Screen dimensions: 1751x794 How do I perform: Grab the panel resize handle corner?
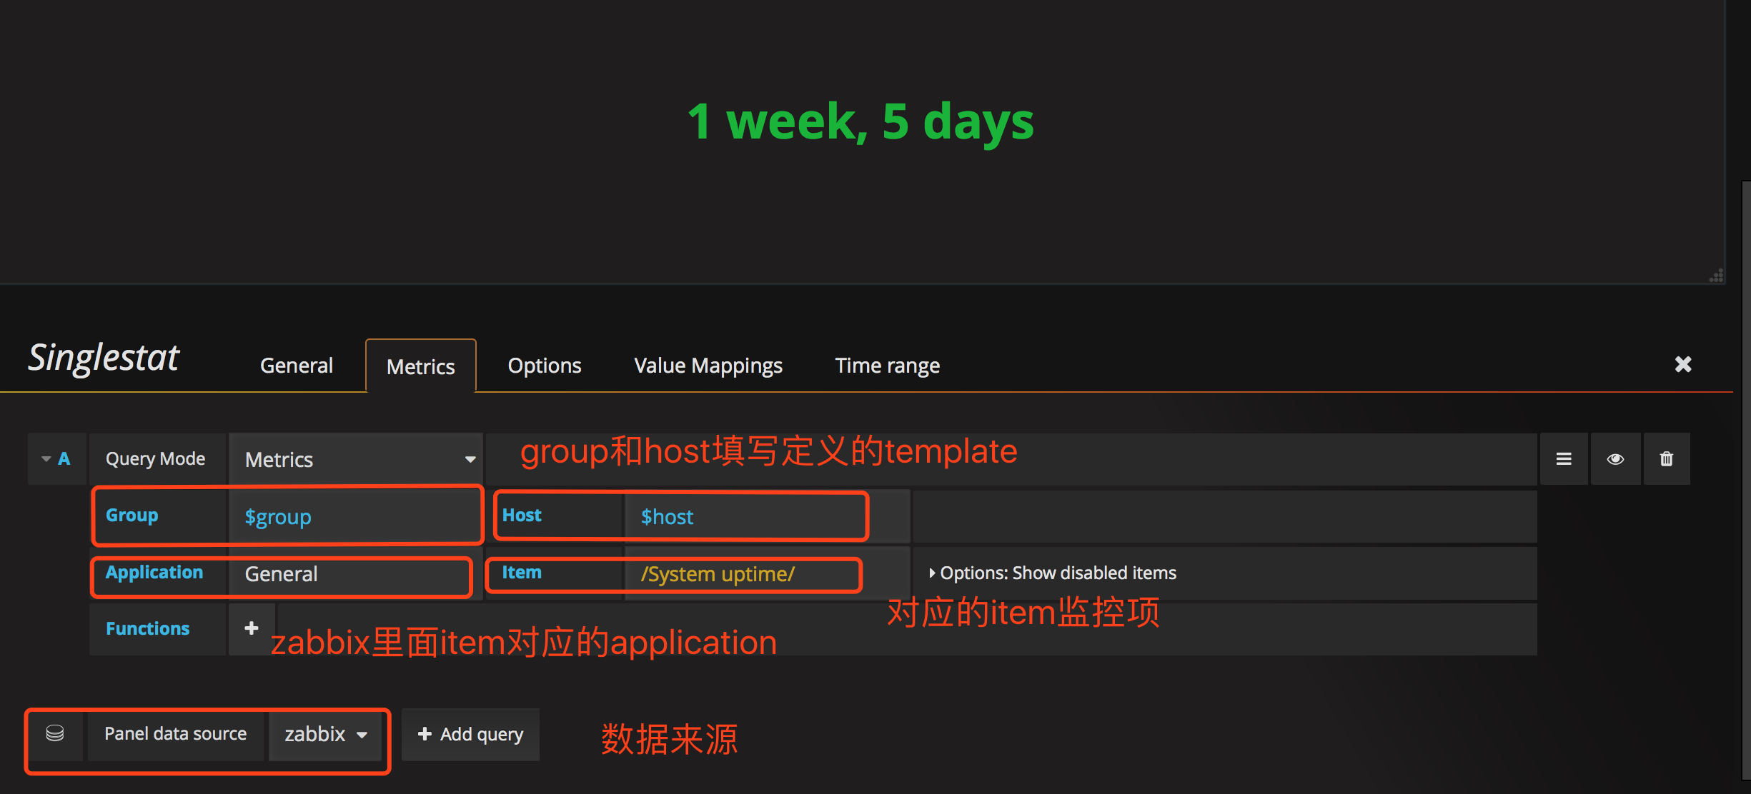point(1716,276)
